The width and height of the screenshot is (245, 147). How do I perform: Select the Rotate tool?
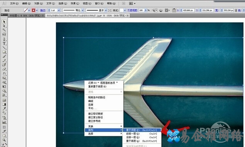4,74
